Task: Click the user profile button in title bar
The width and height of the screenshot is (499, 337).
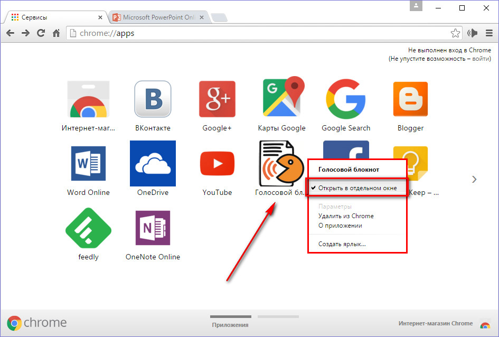Action: pos(416,6)
